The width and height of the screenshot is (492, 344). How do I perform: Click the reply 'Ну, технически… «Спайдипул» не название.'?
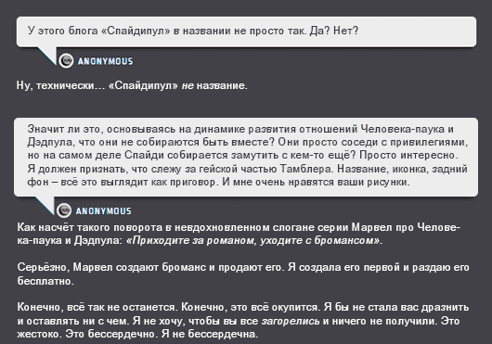coord(132,85)
